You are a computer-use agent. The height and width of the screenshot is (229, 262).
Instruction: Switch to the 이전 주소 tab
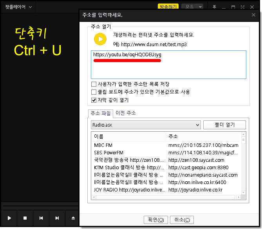point(126,113)
